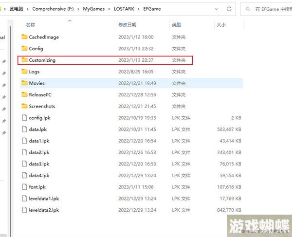
Task: Select the data4.lpk file name
Action: pyautogui.click(x=39, y=176)
